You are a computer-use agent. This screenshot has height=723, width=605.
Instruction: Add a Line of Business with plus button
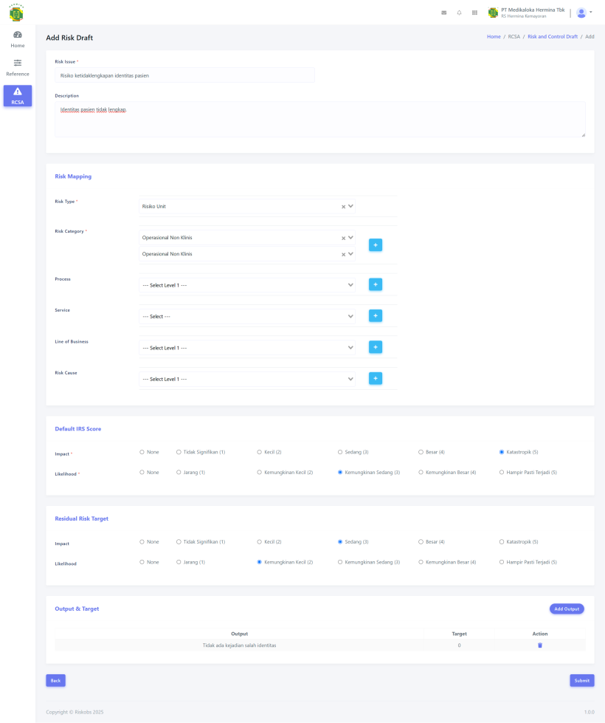376,347
